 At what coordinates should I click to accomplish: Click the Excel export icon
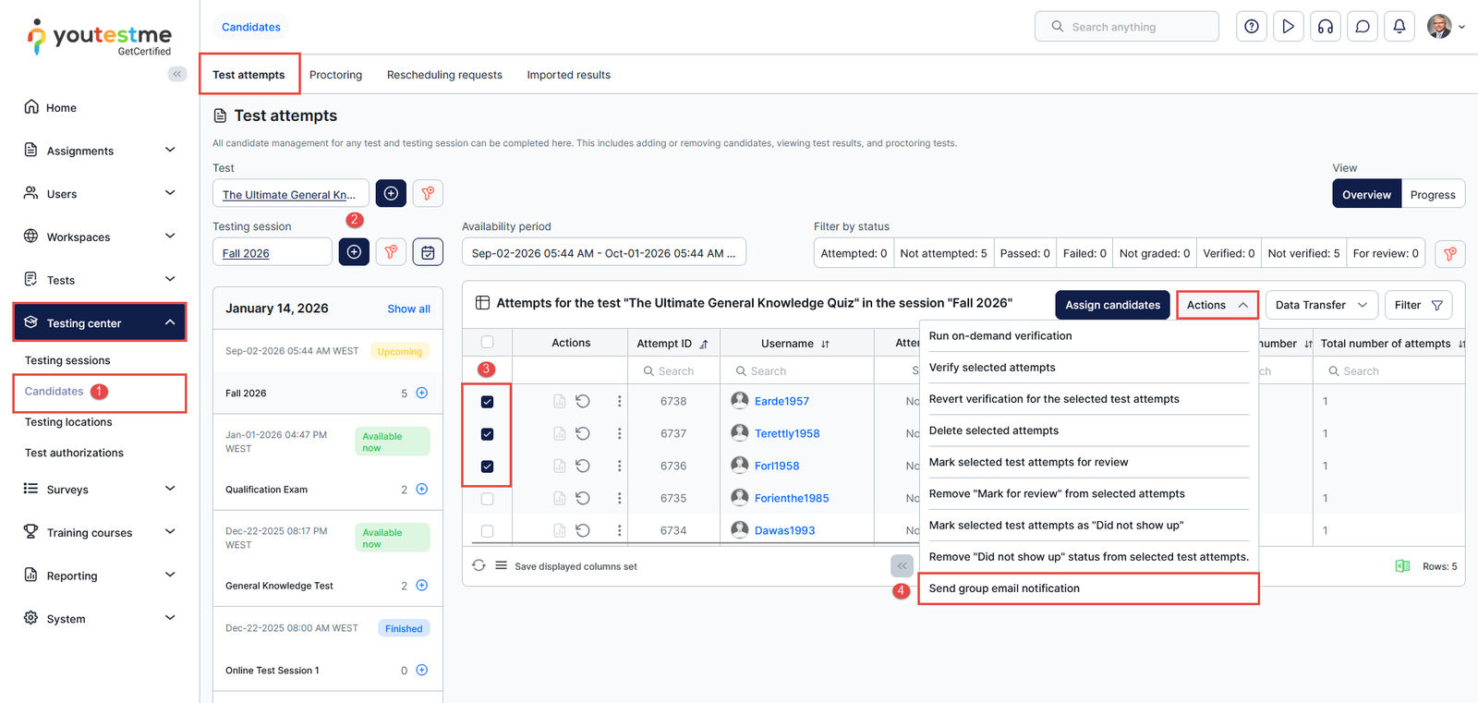click(x=1402, y=566)
